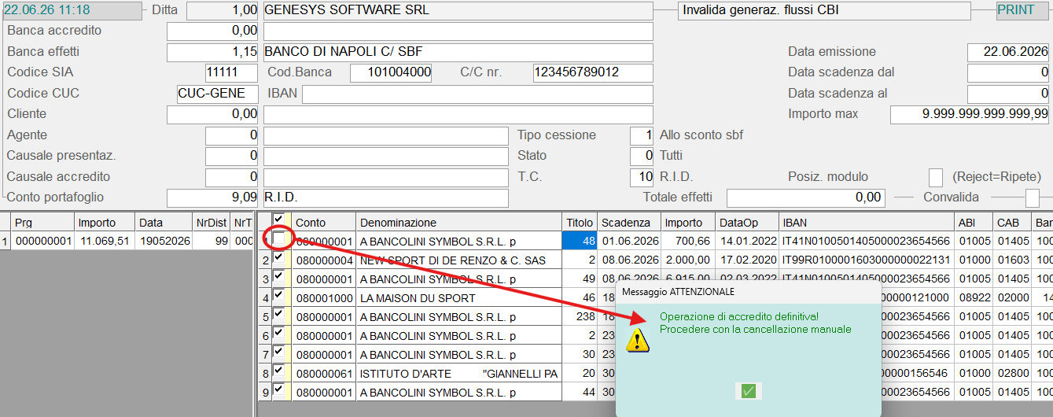Click the Causale accredito code field
1053x417 pixels.
pos(231,177)
